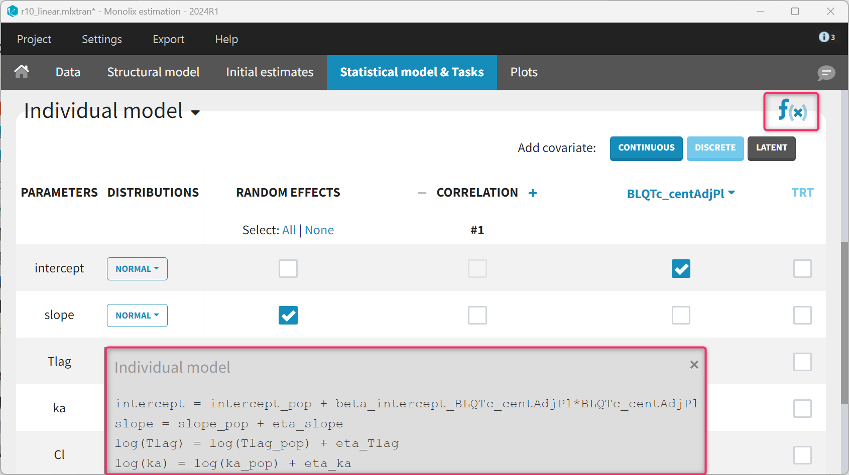Uncheck BLQTc_centAdjPl covariate on intercept

681,268
